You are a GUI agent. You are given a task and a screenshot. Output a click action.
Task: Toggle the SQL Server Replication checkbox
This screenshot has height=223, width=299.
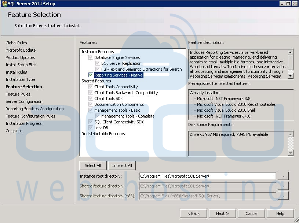tap(98, 63)
